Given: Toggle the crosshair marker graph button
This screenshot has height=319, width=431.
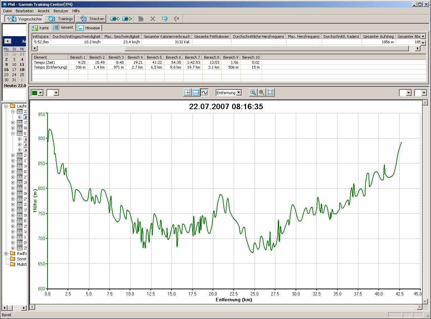Looking at the screenshot, I should point(187,92).
